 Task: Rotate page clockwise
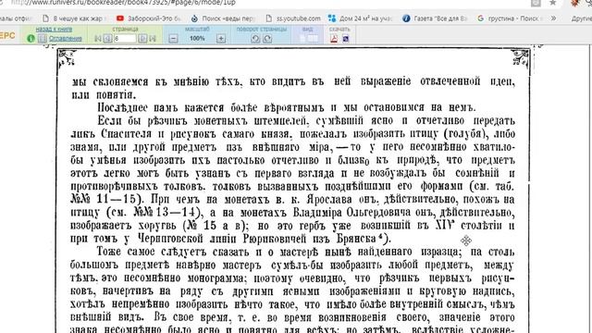[x=267, y=38]
